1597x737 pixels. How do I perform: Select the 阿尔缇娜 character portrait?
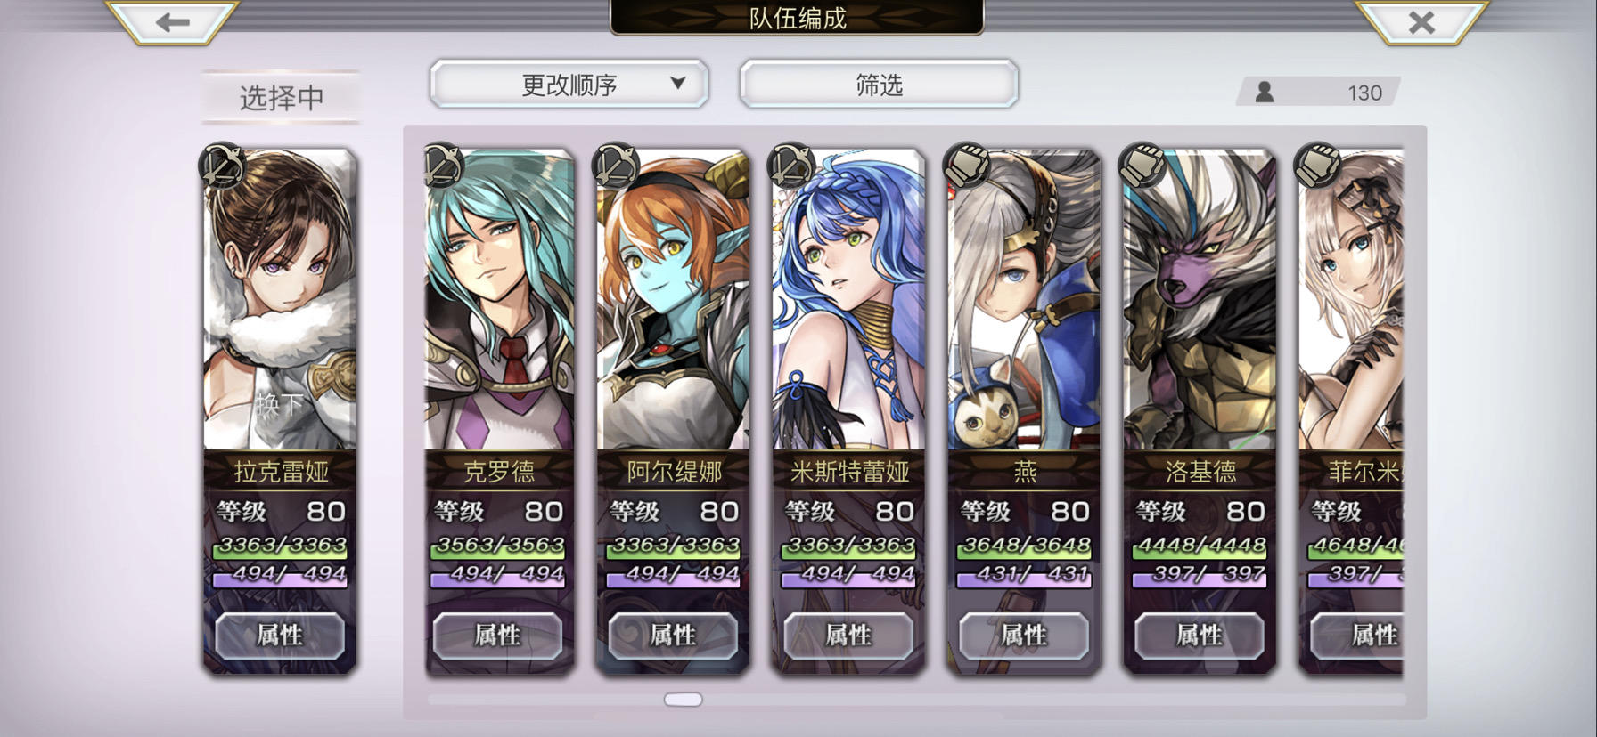tap(674, 301)
